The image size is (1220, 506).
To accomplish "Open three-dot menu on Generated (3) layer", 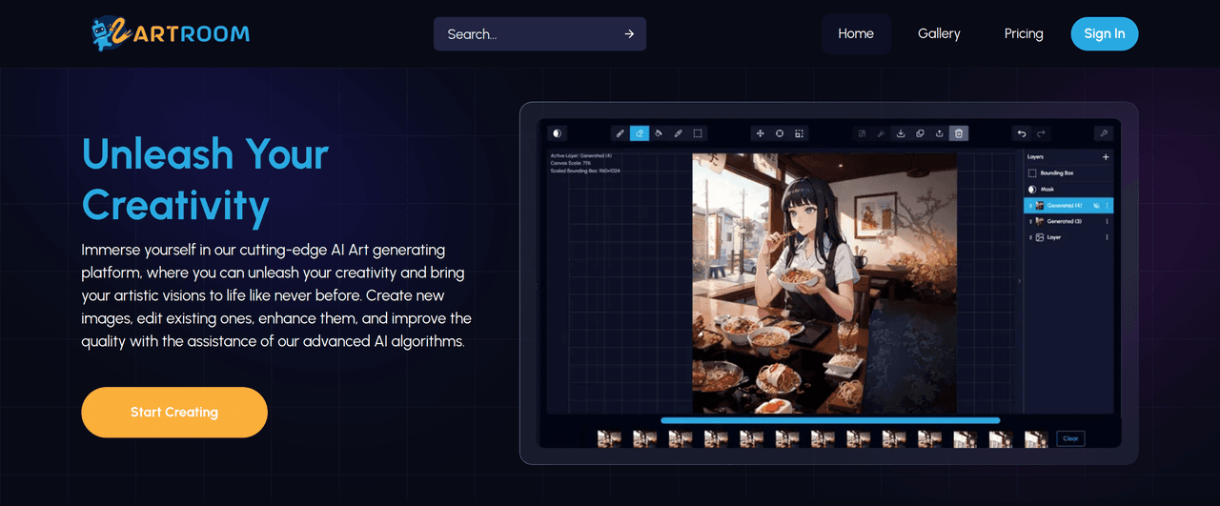I will click(1107, 221).
